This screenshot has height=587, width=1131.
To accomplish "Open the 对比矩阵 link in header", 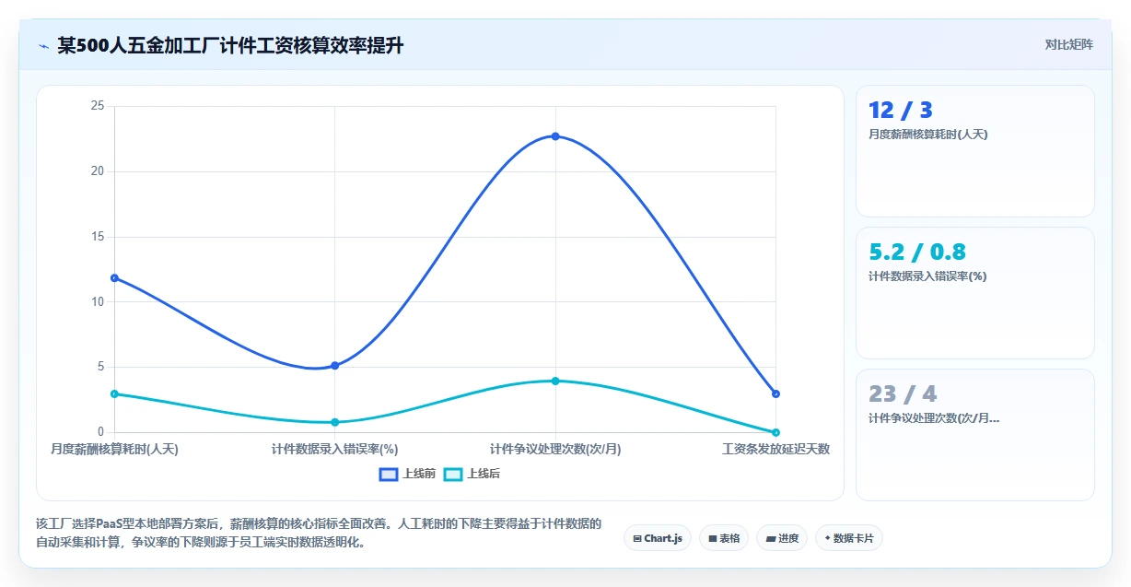I will coord(1069,44).
